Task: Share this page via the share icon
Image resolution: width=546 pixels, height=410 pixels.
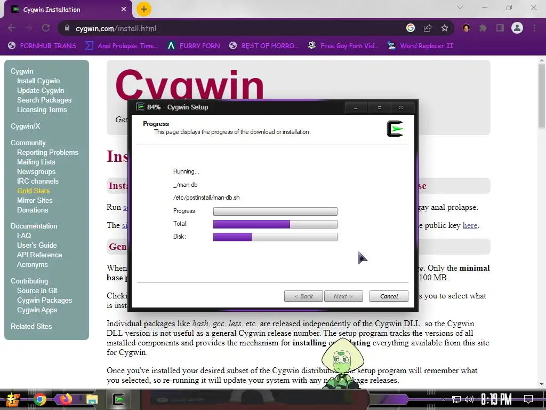Action: tap(428, 28)
